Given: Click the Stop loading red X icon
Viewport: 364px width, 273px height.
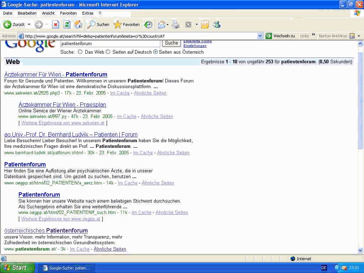Looking at the screenshot, I should (55, 25).
